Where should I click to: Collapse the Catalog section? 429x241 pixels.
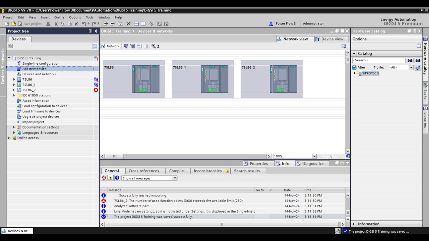(354, 54)
